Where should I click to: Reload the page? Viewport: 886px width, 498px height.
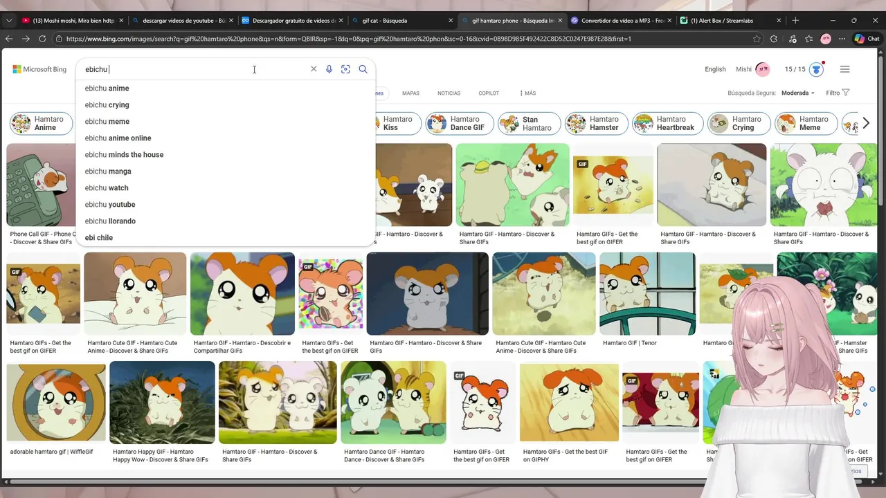pyautogui.click(x=42, y=39)
